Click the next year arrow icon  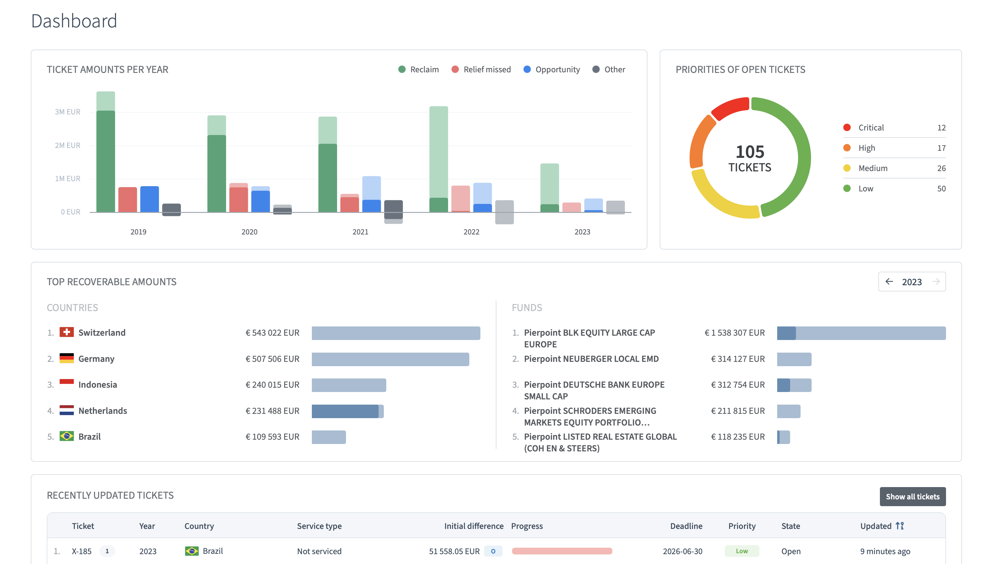(x=936, y=282)
